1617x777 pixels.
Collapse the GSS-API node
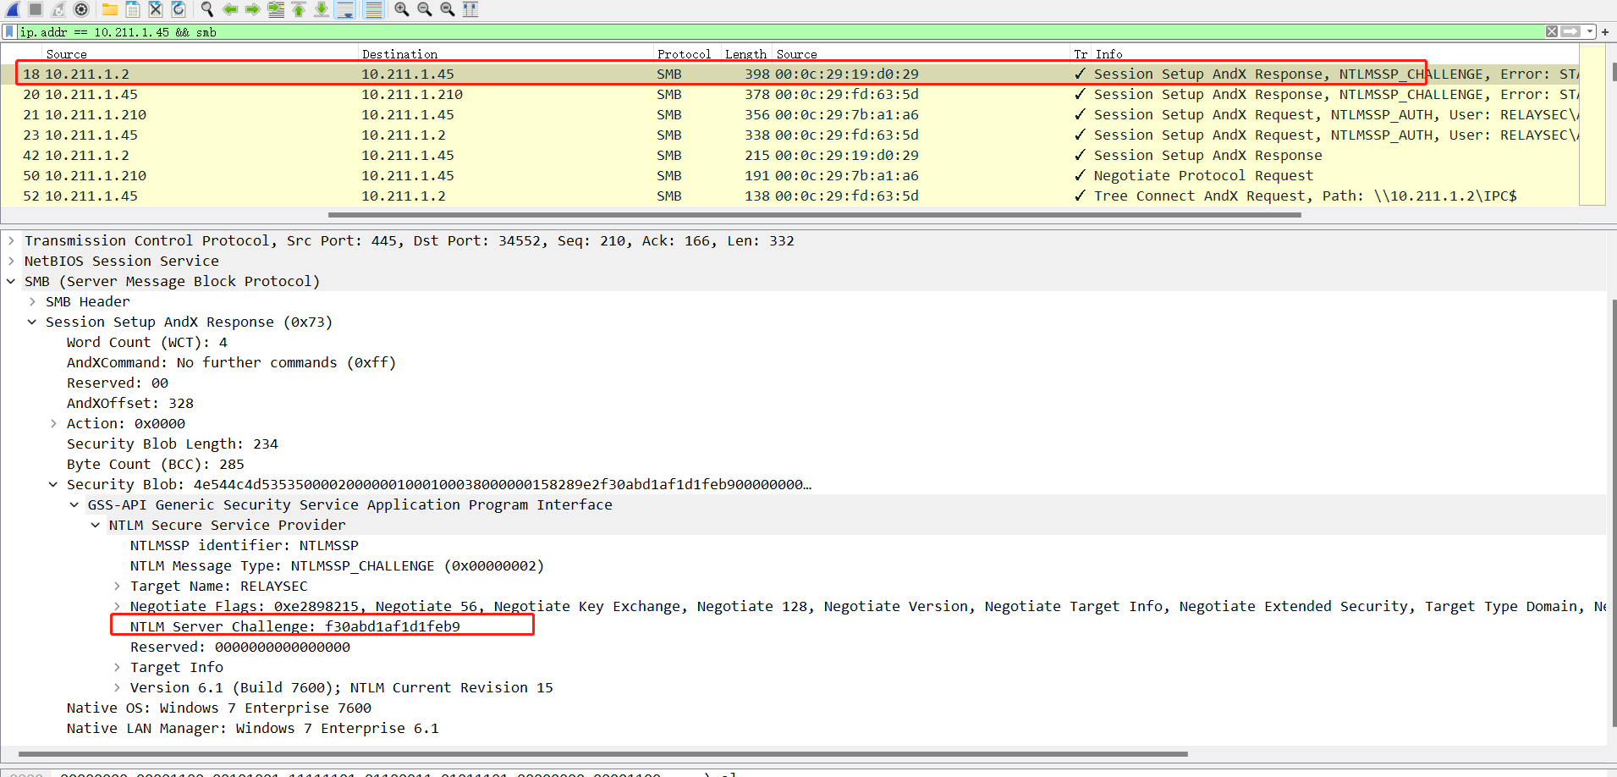[x=74, y=504]
